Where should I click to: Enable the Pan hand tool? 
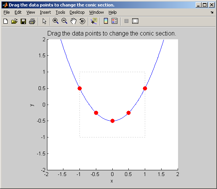[73, 21]
